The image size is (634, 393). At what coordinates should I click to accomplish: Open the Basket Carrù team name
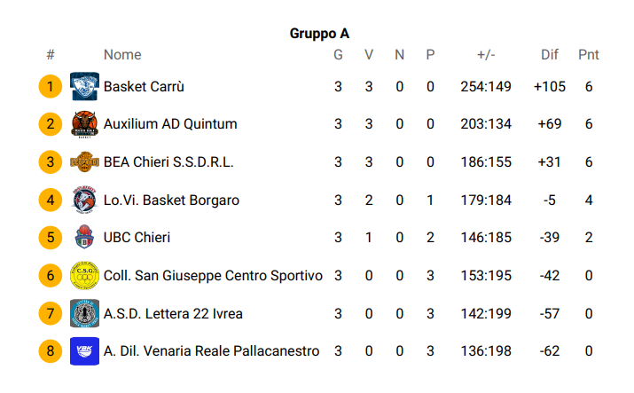pos(144,87)
